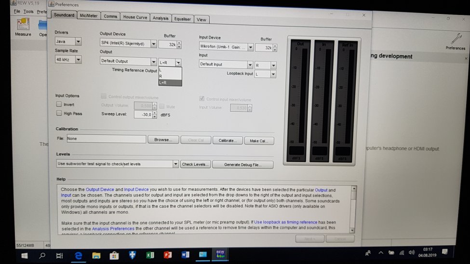This screenshot has width=470, height=264.
Task: Click help text scrollbar down arrow
Action: click(352, 230)
